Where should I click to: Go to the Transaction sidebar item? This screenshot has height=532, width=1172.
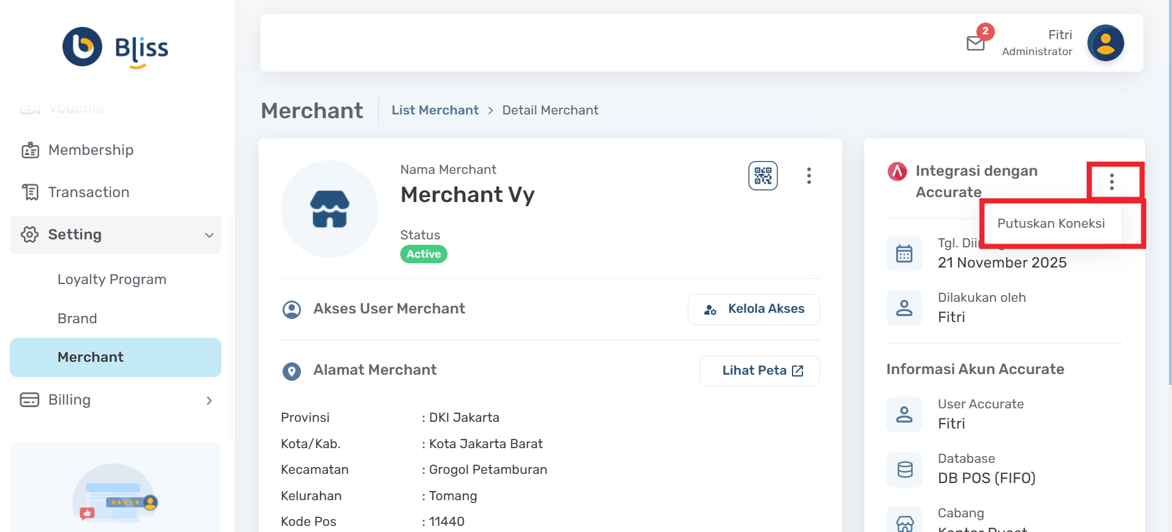click(x=88, y=192)
